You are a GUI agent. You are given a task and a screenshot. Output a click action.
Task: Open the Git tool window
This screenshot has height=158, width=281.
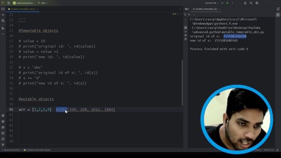pos(3,144)
